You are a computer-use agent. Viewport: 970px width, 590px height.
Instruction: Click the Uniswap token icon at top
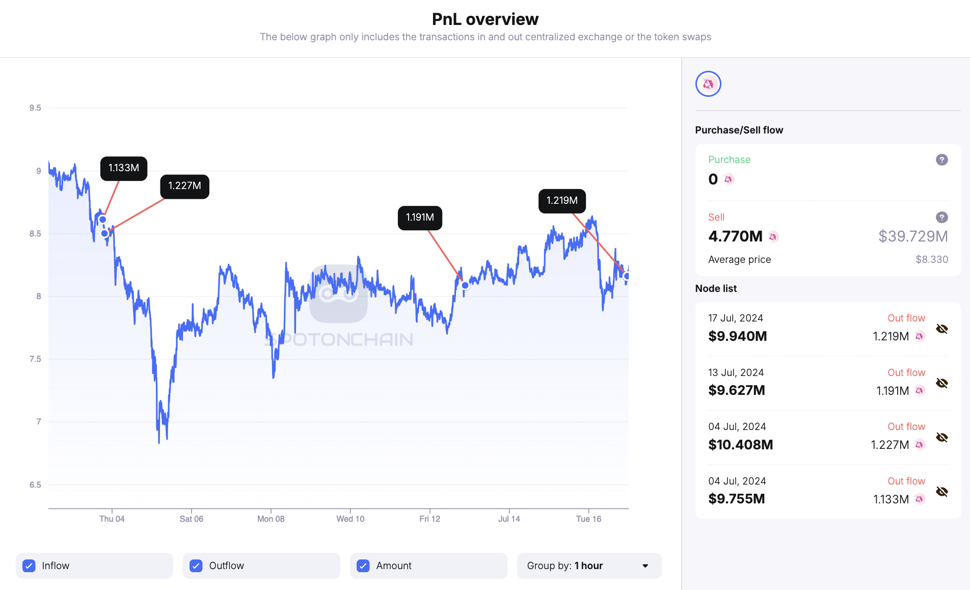pos(708,84)
